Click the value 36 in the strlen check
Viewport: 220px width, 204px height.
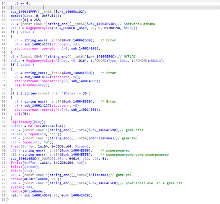[85, 93]
